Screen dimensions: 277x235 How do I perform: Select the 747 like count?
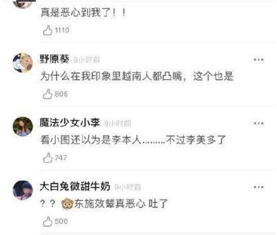coord(61,158)
